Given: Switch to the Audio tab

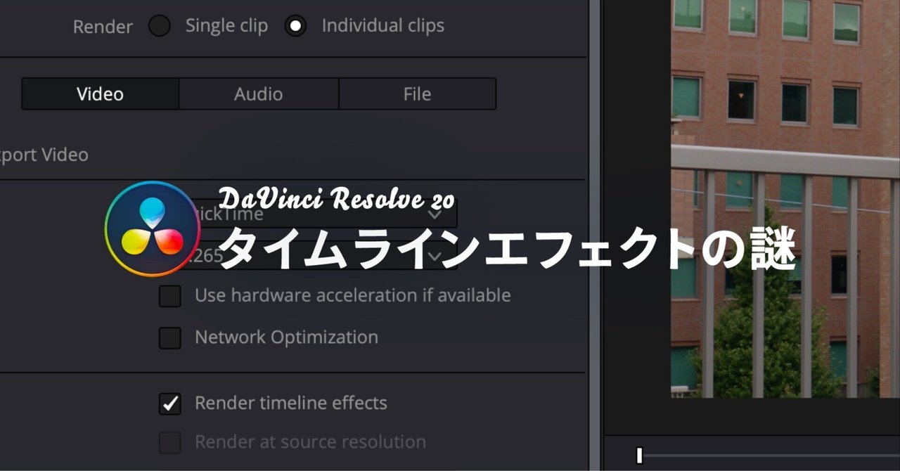Looking at the screenshot, I should (258, 93).
